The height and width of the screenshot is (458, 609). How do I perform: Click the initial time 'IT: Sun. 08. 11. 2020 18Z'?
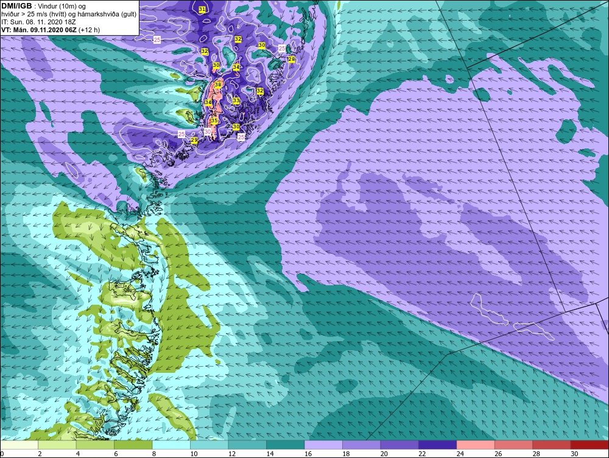point(38,22)
